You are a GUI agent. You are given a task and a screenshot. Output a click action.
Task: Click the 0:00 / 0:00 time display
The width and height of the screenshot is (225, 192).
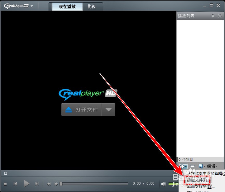click(143, 183)
